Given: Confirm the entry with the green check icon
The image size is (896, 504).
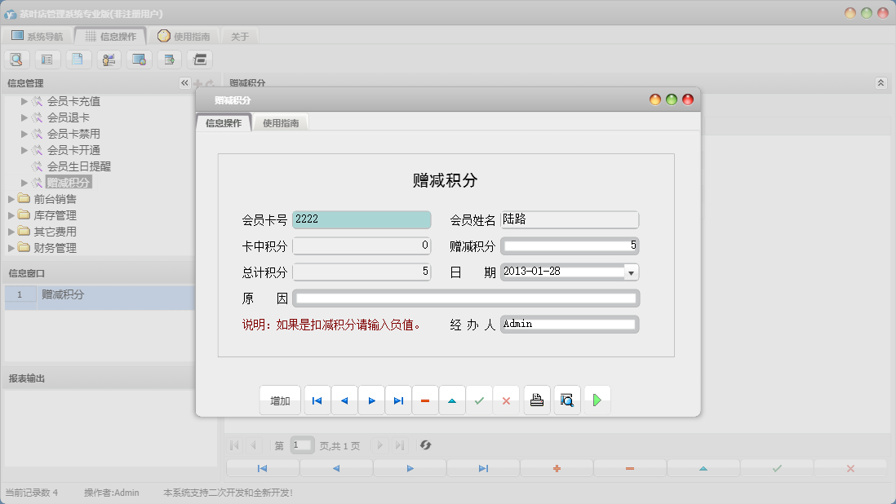Looking at the screenshot, I should tap(480, 400).
